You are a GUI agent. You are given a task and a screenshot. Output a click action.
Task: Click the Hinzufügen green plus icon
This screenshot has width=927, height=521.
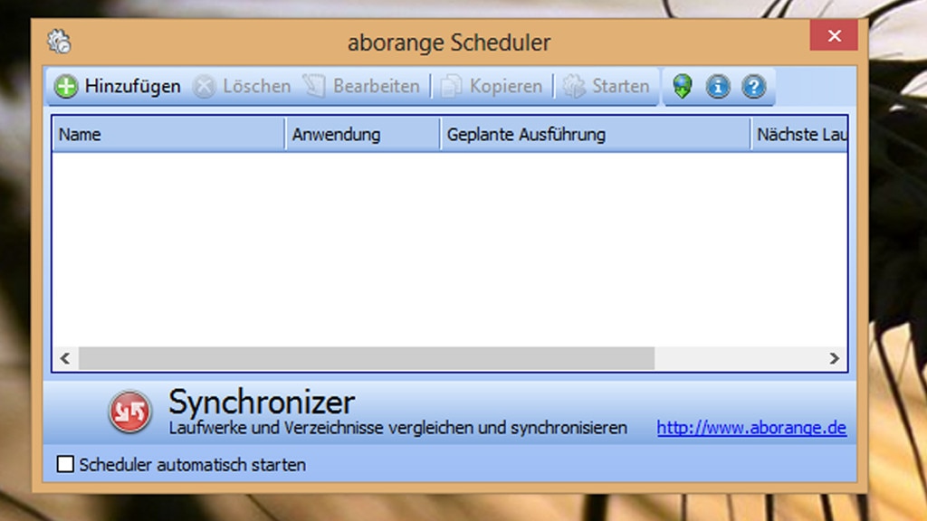tap(65, 86)
